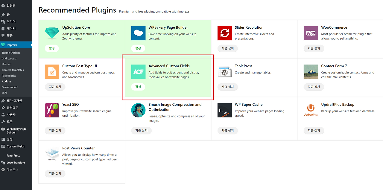383x190 pixels.
Task: Click the Advanced Custom Fields title text
Action: 169,66
